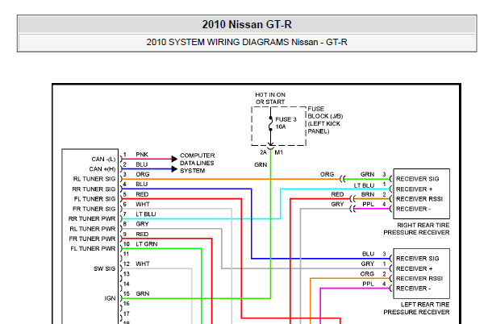Click the 'FL TUNER PWR' label
The height and width of the screenshot is (324, 488).
[x=93, y=249]
